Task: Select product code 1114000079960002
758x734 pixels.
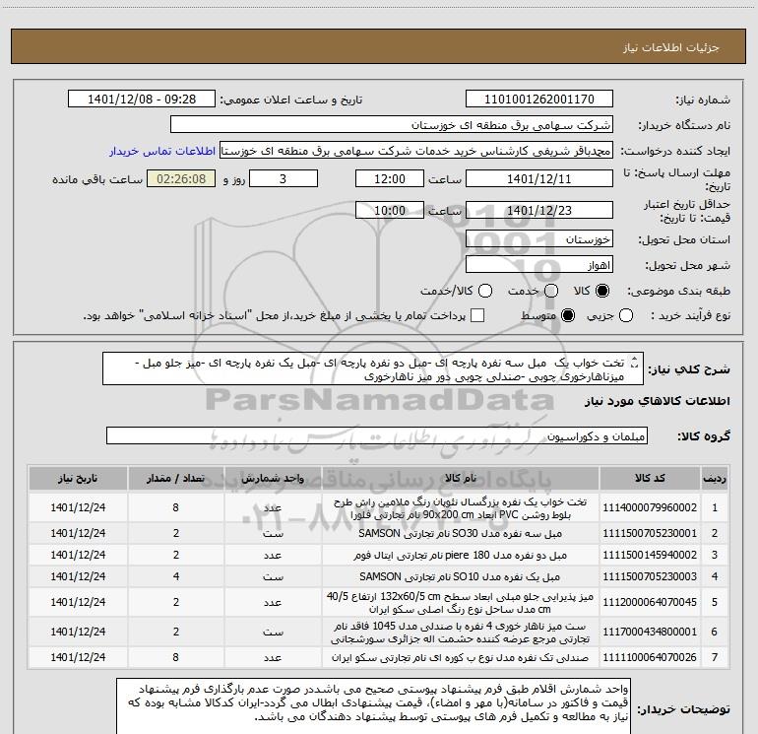Action: (650, 507)
